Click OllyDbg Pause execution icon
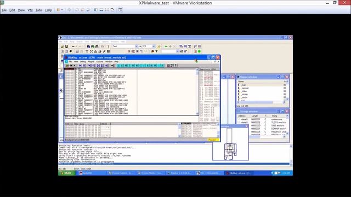 84,66
